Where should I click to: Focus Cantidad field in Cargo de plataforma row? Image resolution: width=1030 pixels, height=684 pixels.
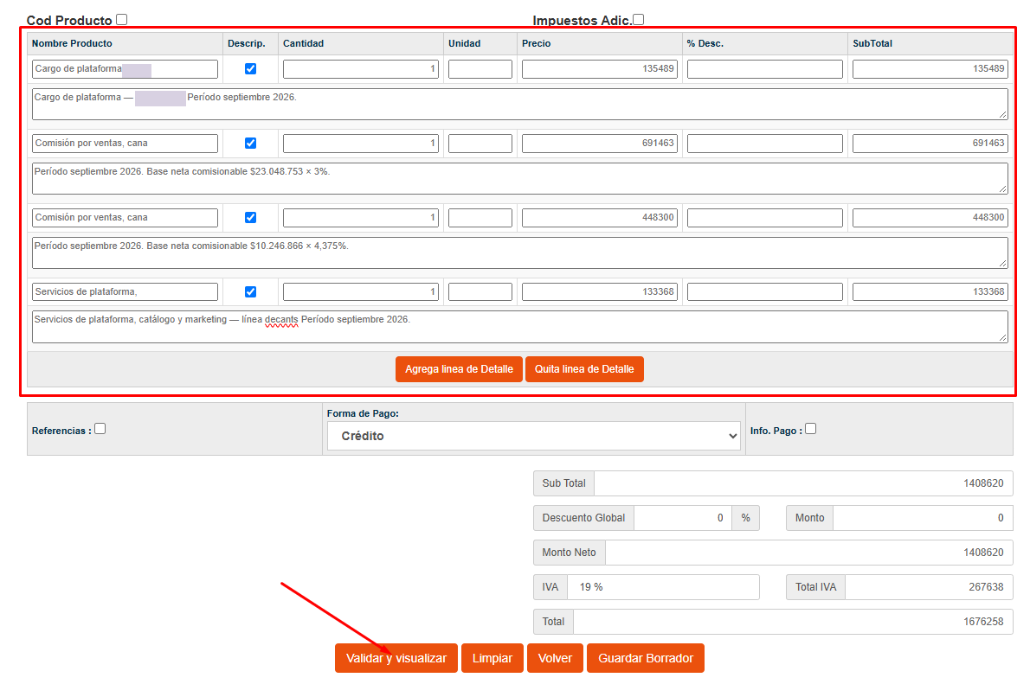[361, 69]
